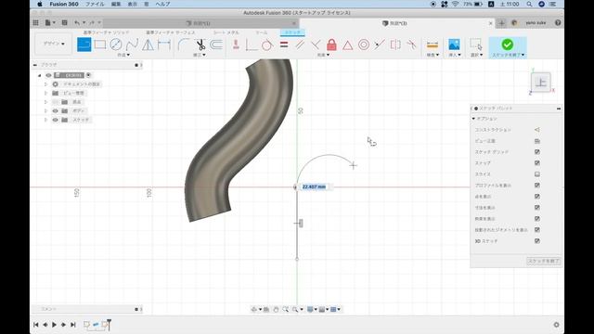Toggle Show Constraints checkbox

click(537, 219)
